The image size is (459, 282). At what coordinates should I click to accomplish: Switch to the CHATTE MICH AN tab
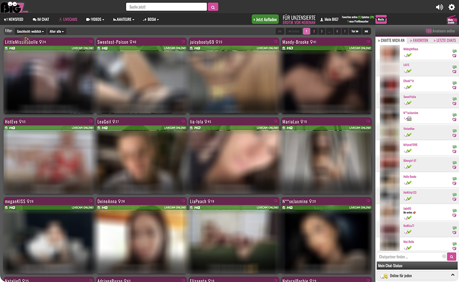click(391, 40)
